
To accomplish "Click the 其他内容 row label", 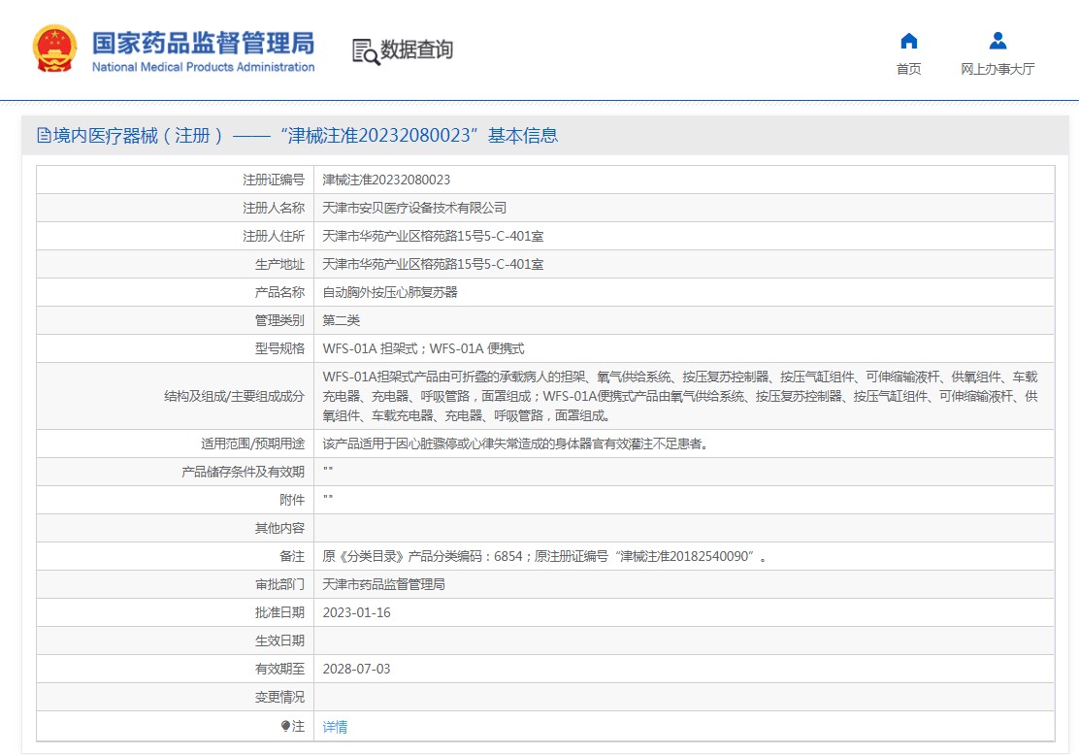I will click(279, 528).
